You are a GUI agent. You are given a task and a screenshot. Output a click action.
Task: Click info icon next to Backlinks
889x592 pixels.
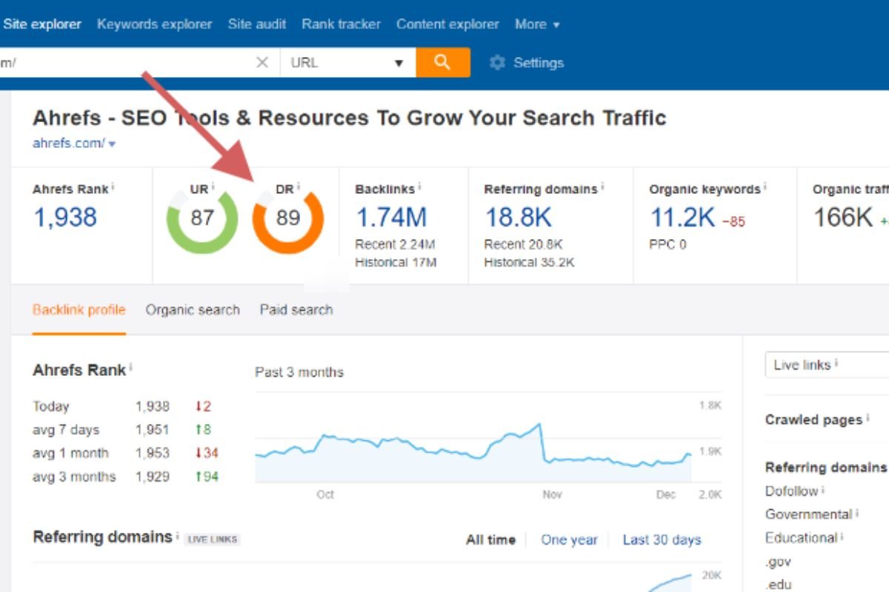tap(421, 187)
